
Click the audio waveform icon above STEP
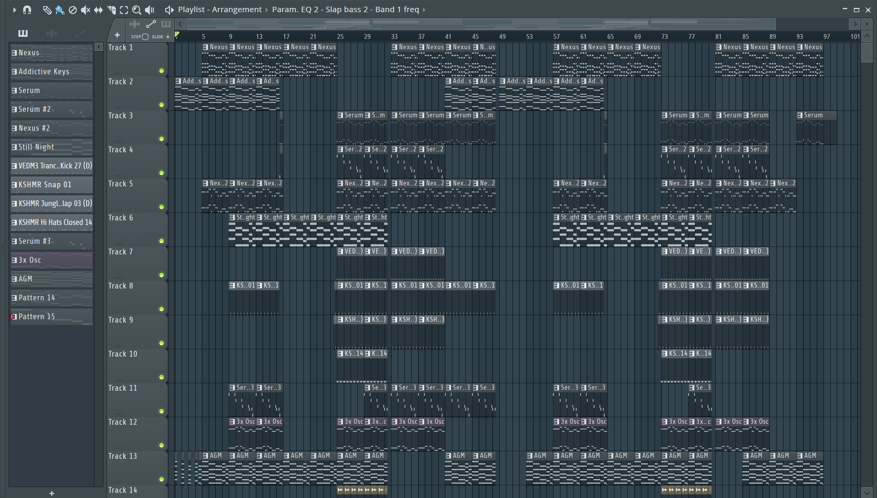click(134, 24)
